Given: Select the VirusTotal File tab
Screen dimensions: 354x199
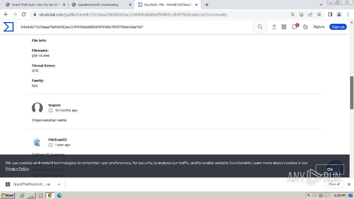Looking at the screenshot, I should click(x=168, y=5).
